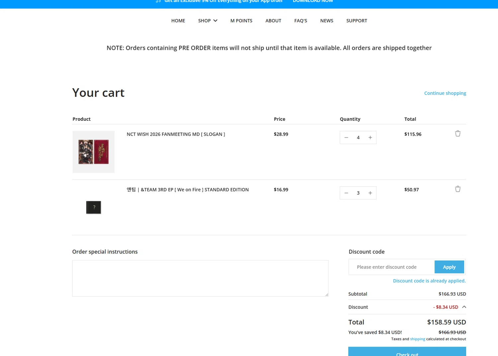Select &TEAM quantity field showing 3
Image resolution: width=498 pixels, height=356 pixels.
[x=358, y=193]
